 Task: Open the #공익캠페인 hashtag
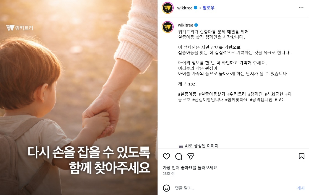261,100
